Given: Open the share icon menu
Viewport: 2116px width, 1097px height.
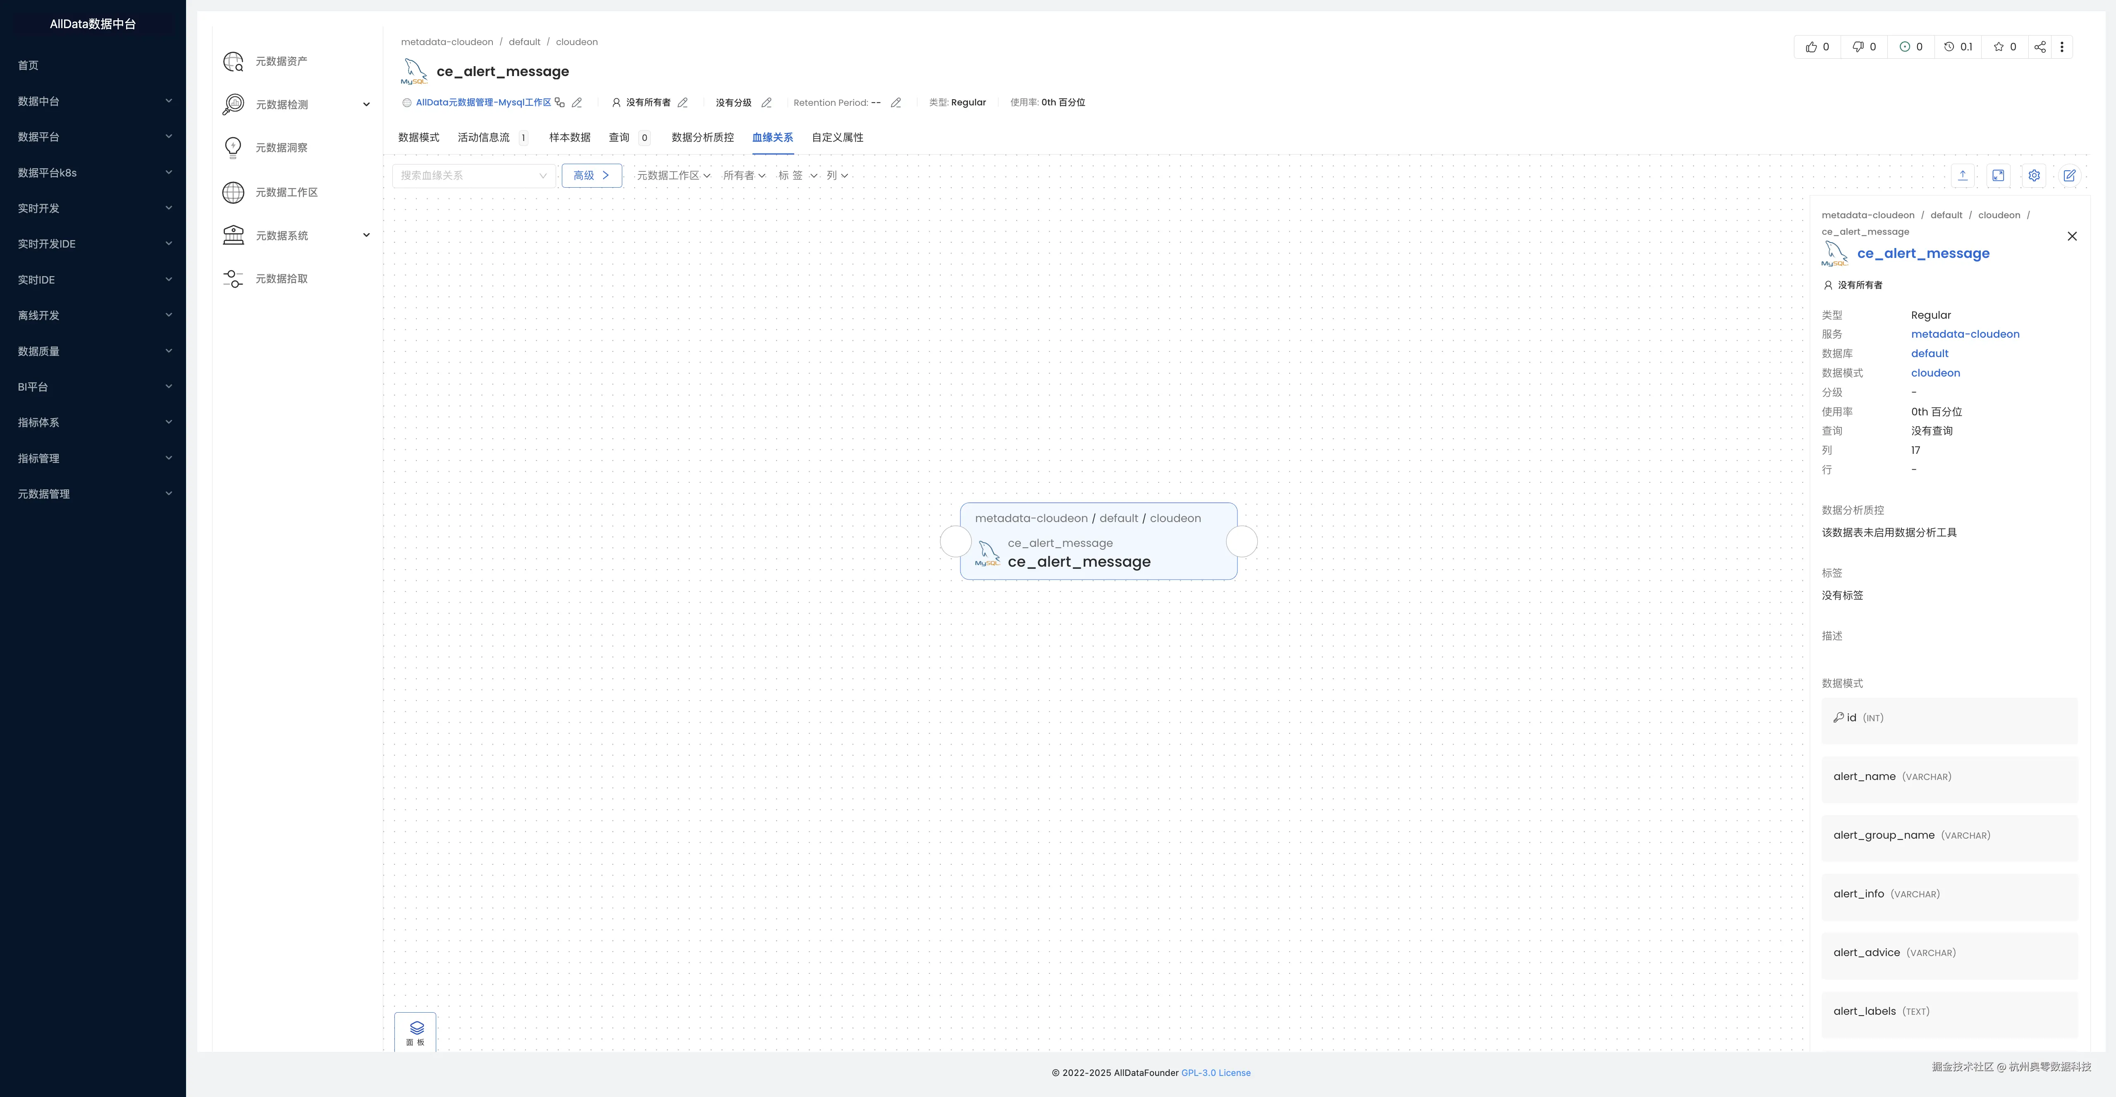Looking at the screenshot, I should 2040,47.
